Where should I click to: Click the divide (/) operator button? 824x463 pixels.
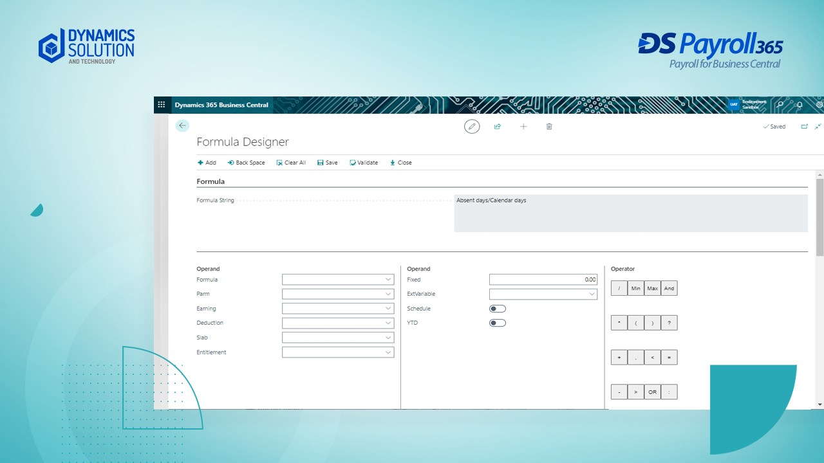[x=619, y=288]
